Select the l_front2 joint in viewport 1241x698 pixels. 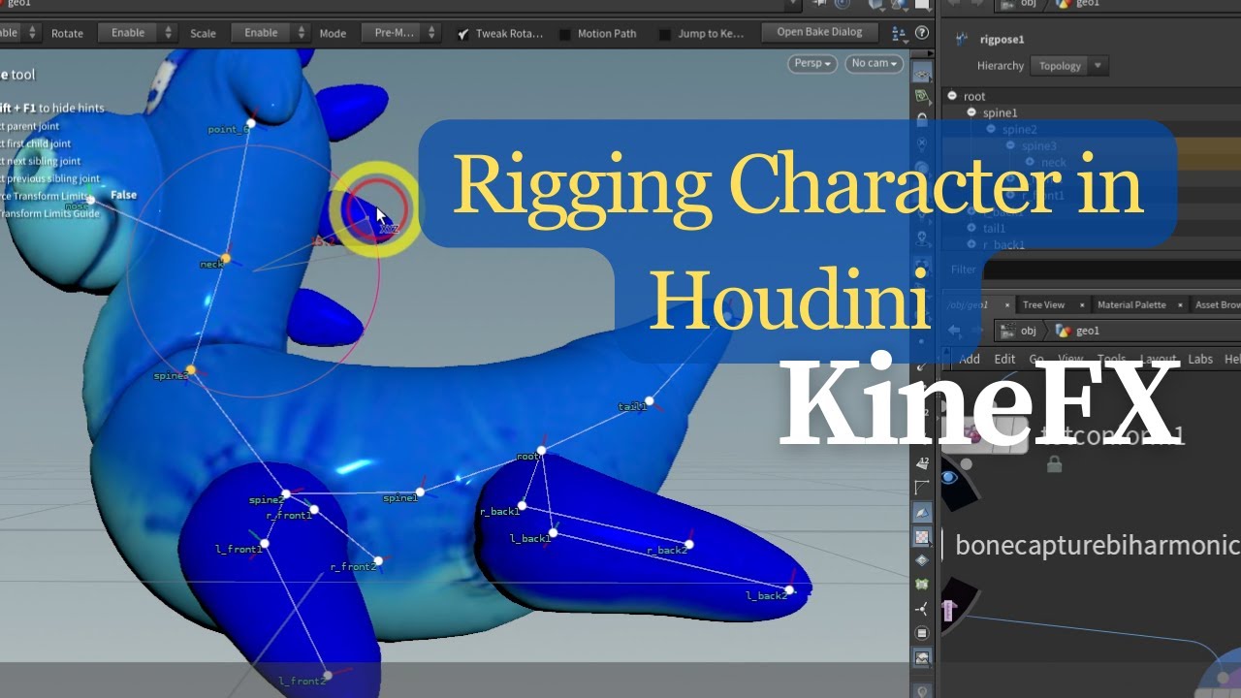click(328, 676)
